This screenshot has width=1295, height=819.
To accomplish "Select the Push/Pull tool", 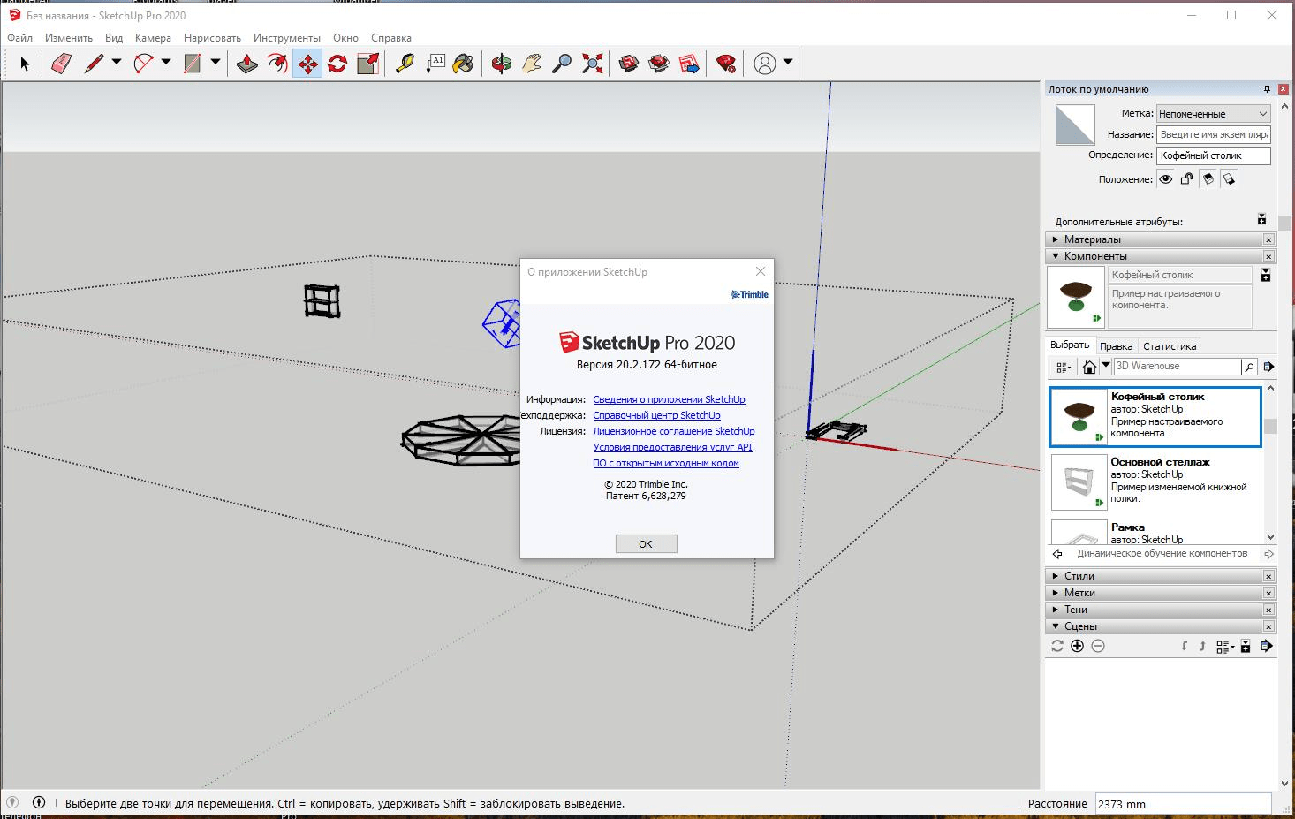I will click(x=246, y=63).
